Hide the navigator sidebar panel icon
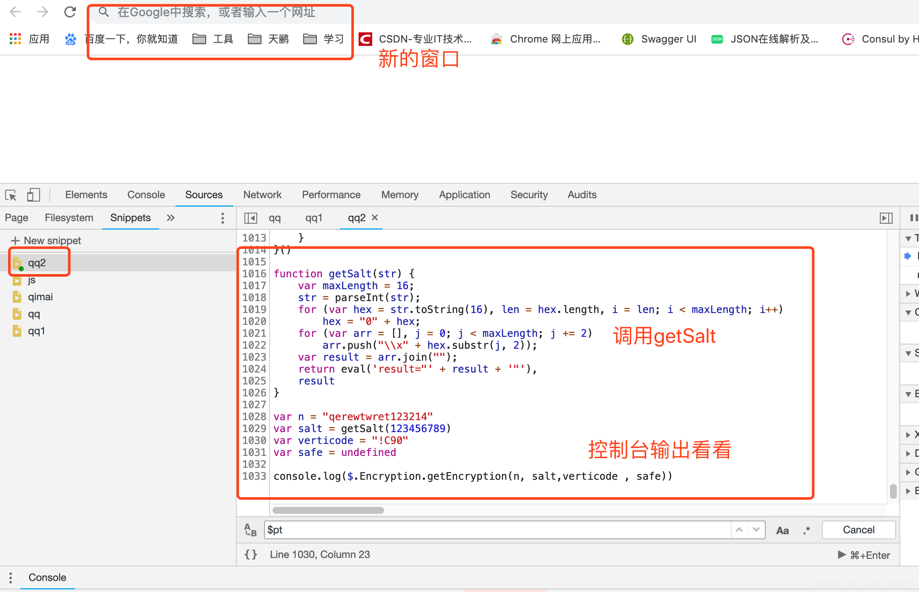Image resolution: width=919 pixels, height=592 pixels. pyautogui.click(x=250, y=218)
